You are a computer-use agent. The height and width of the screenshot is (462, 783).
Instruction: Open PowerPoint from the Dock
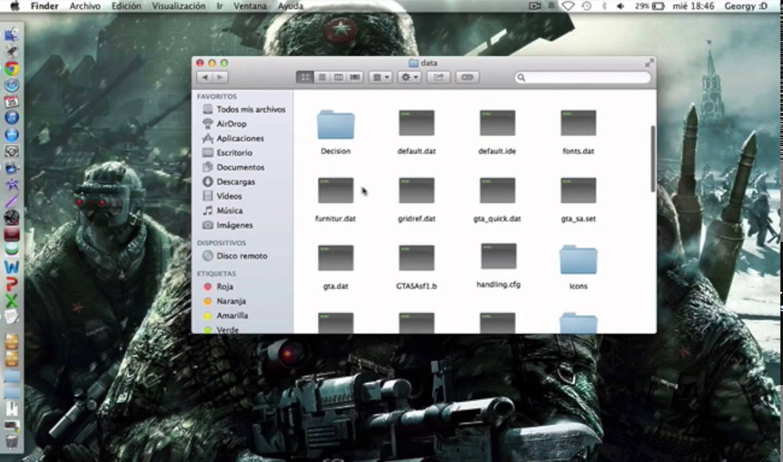[x=12, y=284]
